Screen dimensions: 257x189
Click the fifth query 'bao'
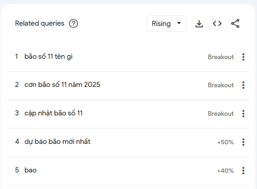coord(31,170)
